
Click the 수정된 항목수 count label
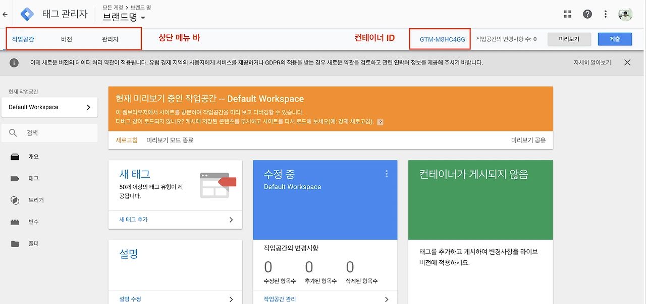pos(280,281)
